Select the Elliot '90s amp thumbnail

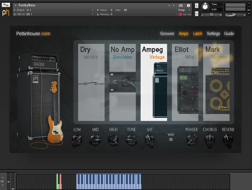185,82
